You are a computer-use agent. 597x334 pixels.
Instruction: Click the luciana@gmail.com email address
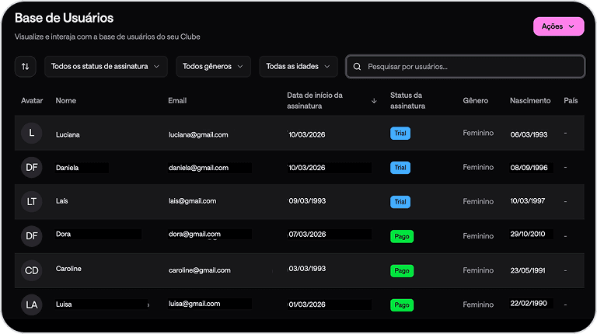[198, 134]
